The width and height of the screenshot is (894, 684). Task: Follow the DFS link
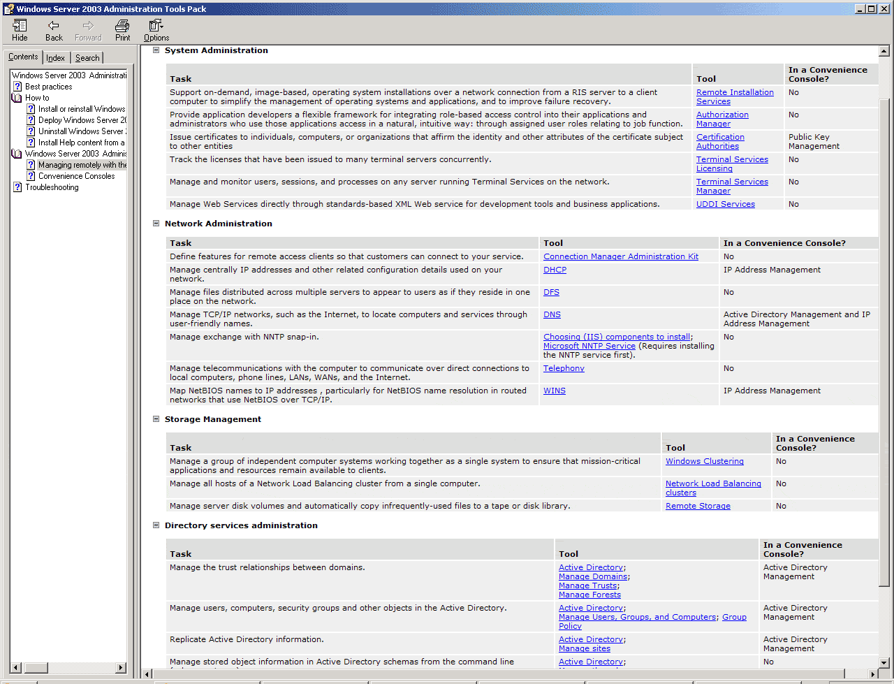[552, 292]
